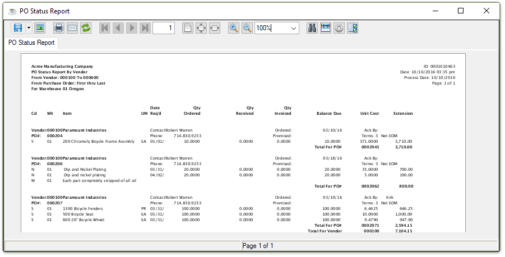Click For Warehouse 01 Oregon line

58,89
